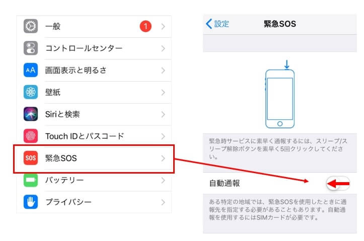The height and width of the screenshot is (241, 364).
Task: Tap the 画面表示と明るさ AA icon
Action: pos(31,70)
